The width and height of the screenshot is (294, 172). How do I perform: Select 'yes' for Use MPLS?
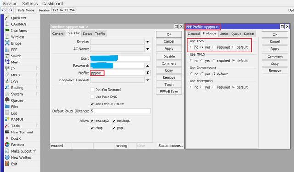tap(202, 61)
